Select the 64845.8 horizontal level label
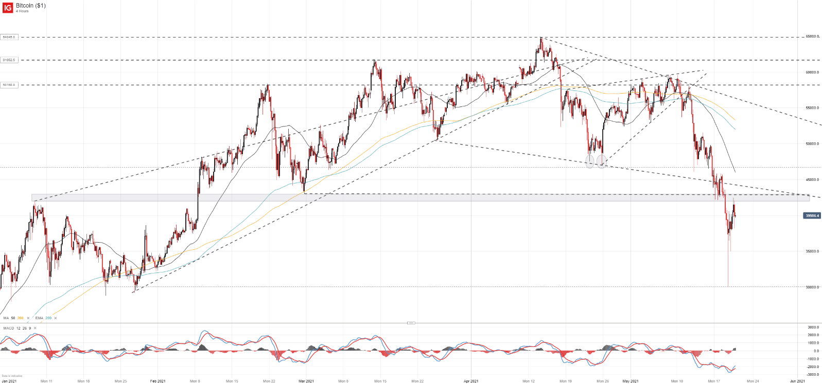This screenshot has height=384, width=822. [x=9, y=37]
